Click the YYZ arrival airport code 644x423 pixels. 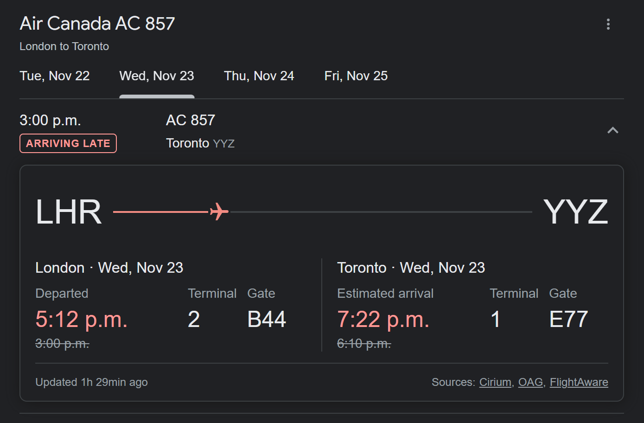click(575, 212)
